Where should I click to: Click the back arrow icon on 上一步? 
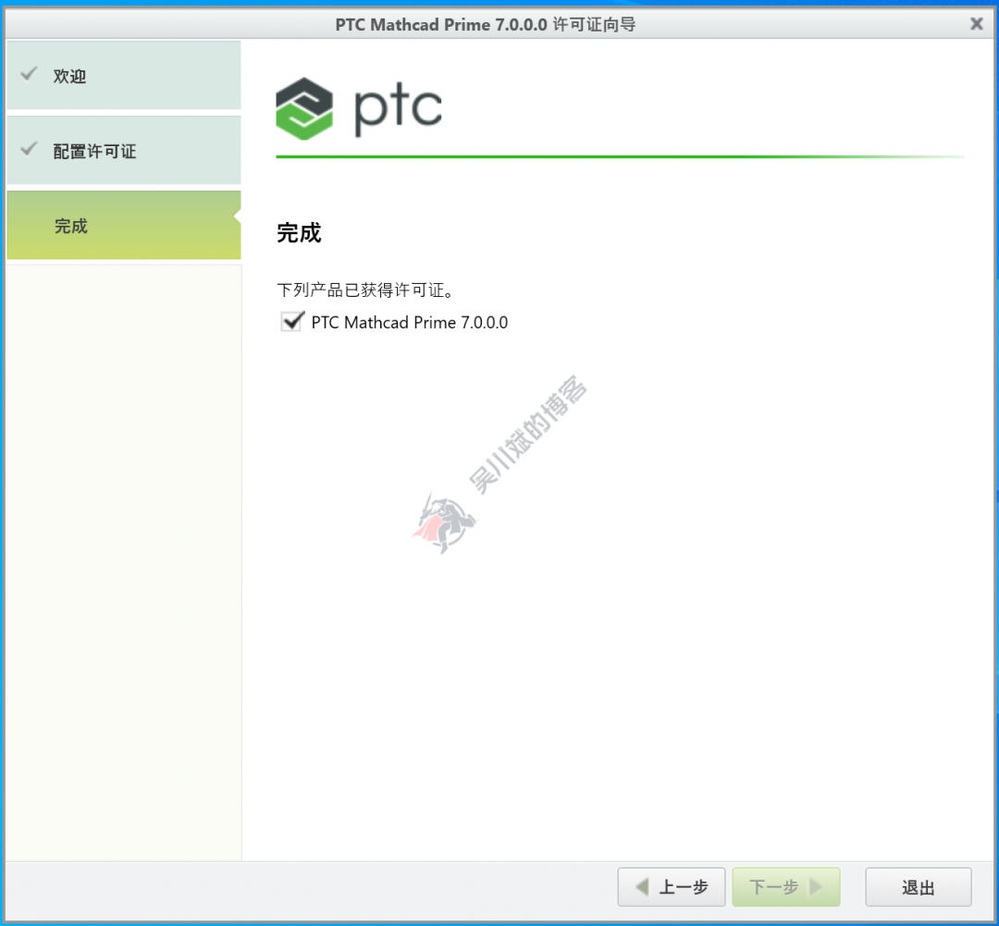[x=640, y=886]
